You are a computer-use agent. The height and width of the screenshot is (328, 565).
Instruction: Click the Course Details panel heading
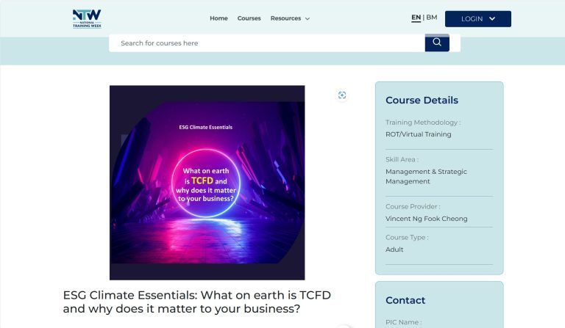tap(422, 101)
